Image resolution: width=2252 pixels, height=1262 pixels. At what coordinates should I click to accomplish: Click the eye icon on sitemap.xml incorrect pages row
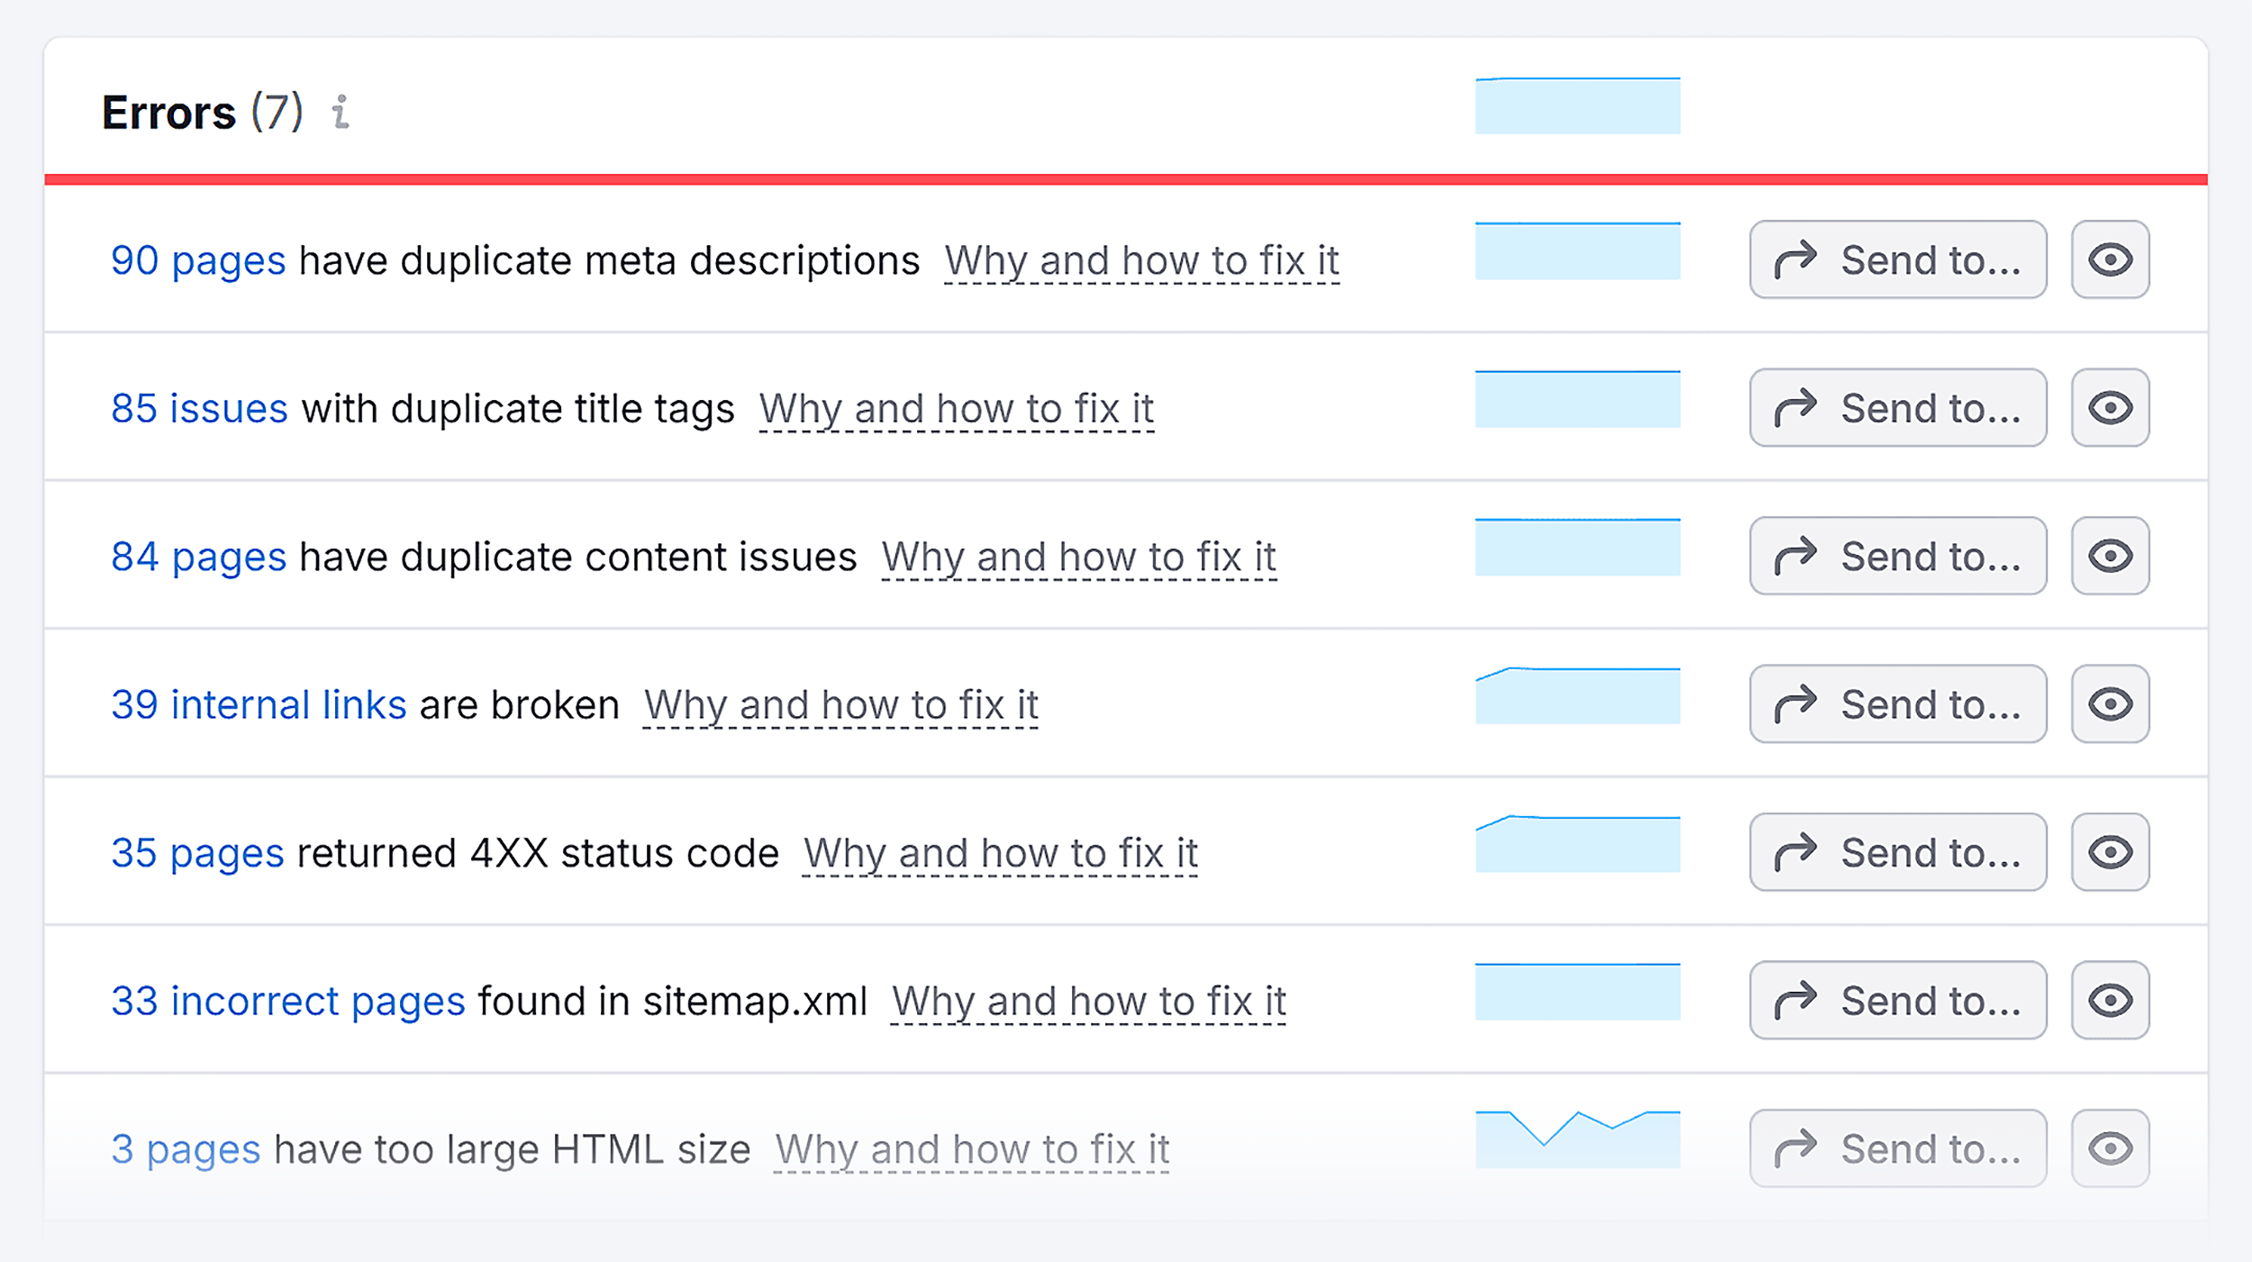coord(2111,1000)
